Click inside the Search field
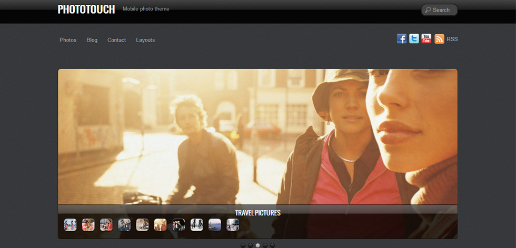 tap(439, 10)
